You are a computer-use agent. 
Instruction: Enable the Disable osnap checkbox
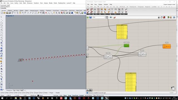click(x=55, y=93)
